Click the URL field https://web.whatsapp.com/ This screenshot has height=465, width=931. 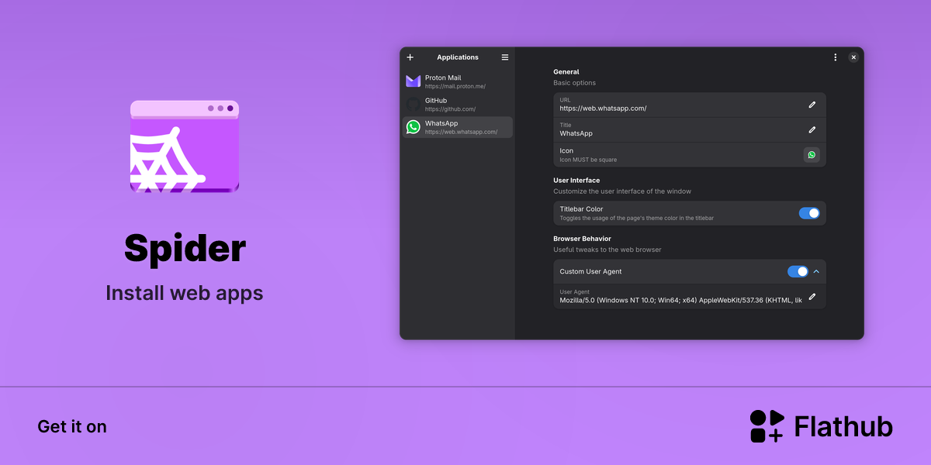[x=690, y=105]
